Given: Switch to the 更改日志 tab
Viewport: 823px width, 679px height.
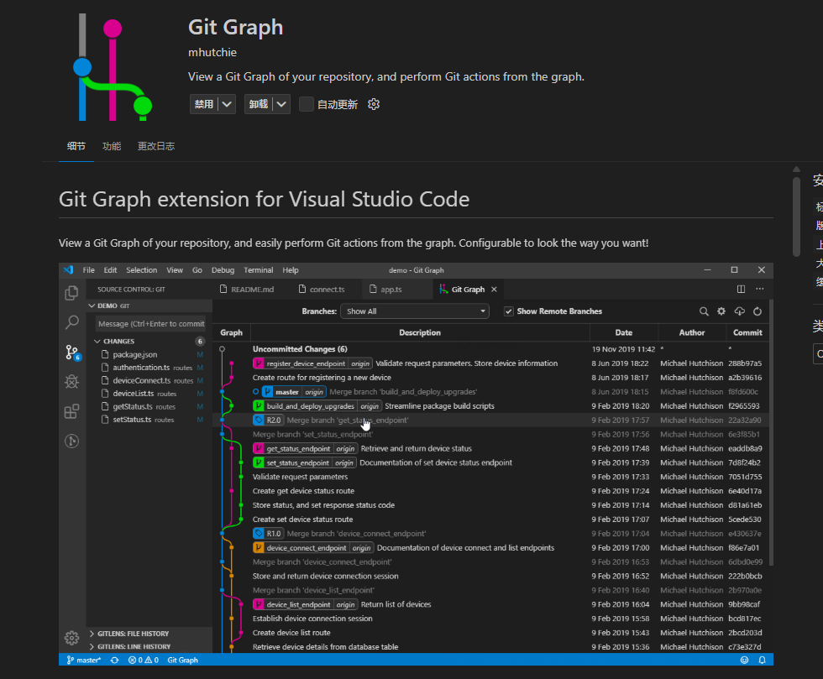Looking at the screenshot, I should click(x=156, y=146).
